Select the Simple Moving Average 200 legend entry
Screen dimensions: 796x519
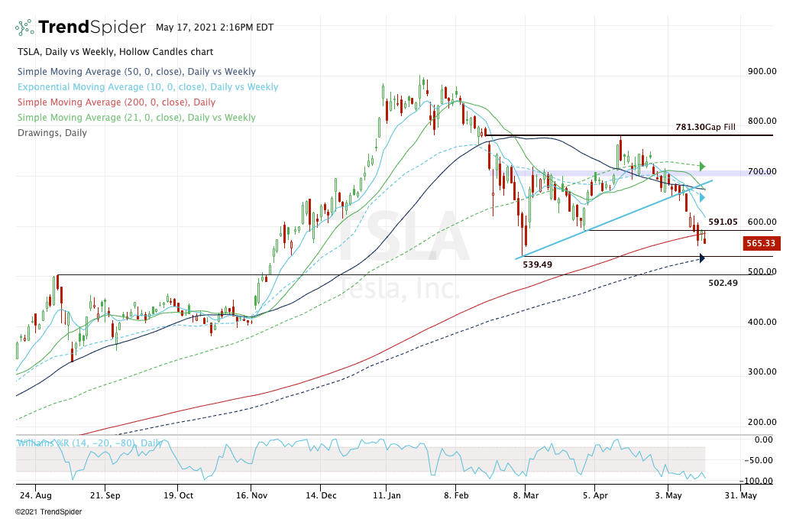(116, 102)
